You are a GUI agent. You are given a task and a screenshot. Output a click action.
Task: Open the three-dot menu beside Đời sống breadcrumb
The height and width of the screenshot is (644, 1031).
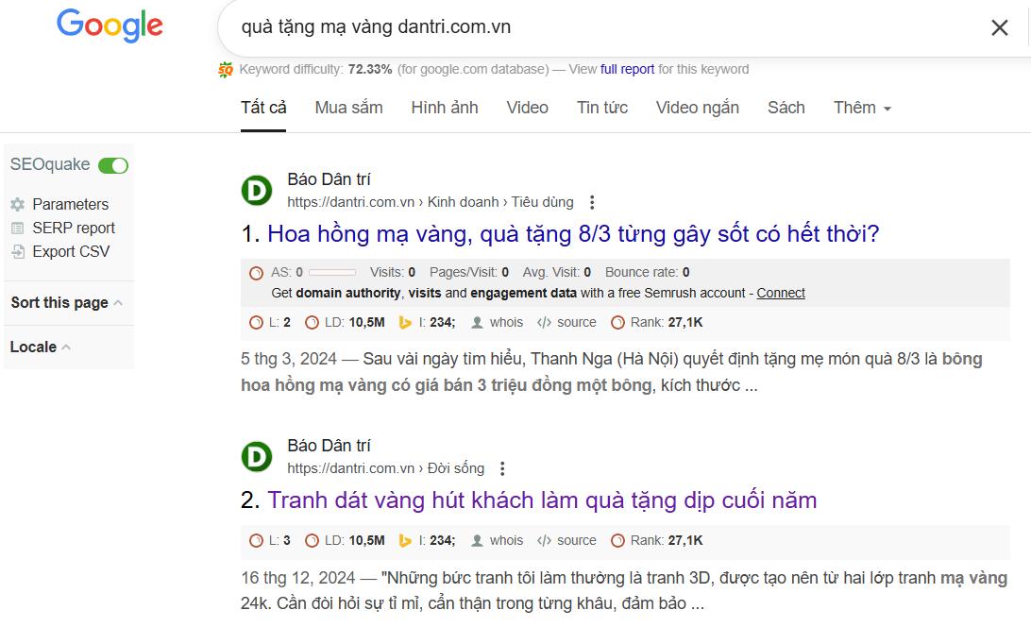tap(502, 468)
